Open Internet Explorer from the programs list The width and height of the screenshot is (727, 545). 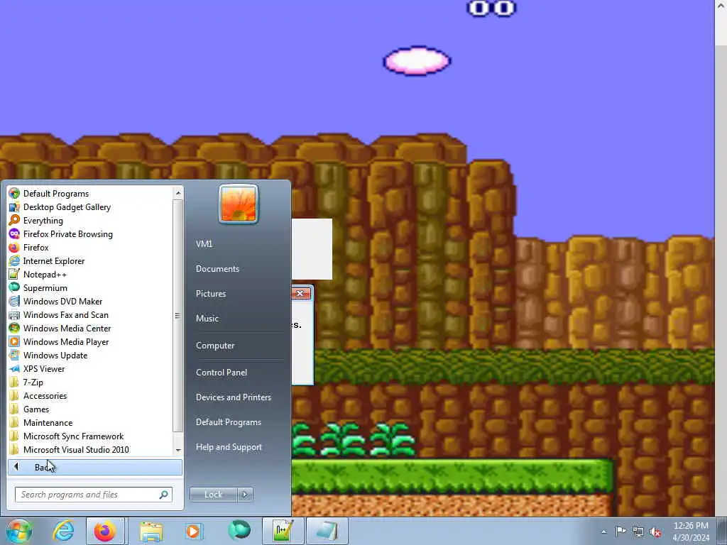coord(54,261)
